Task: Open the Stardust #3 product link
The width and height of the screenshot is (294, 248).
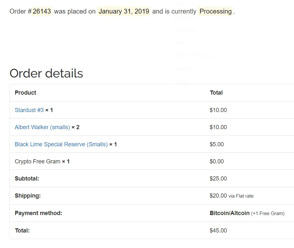Action: pos(29,110)
